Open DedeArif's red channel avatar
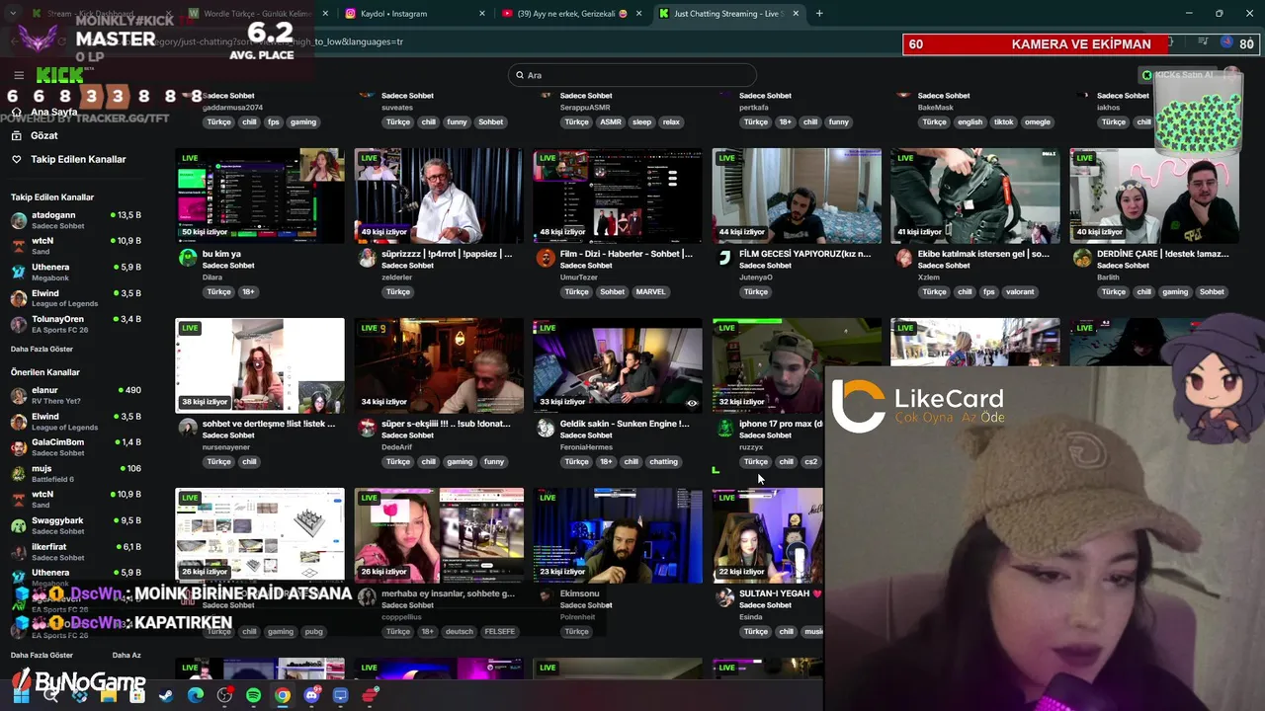Image resolution: width=1265 pixels, height=711 pixels. tap(367, 429)
